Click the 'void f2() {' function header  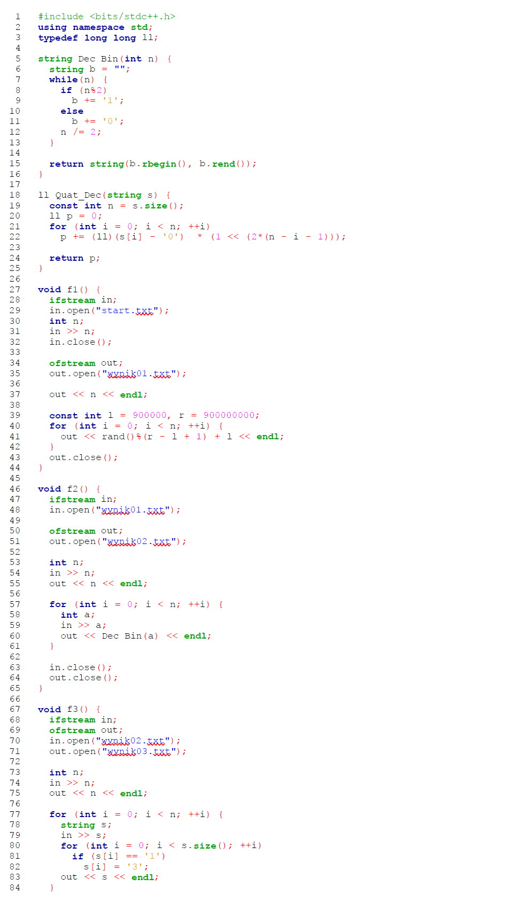coord(69,489)
